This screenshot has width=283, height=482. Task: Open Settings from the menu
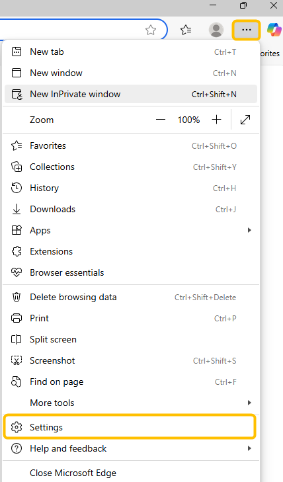point(130,427)
